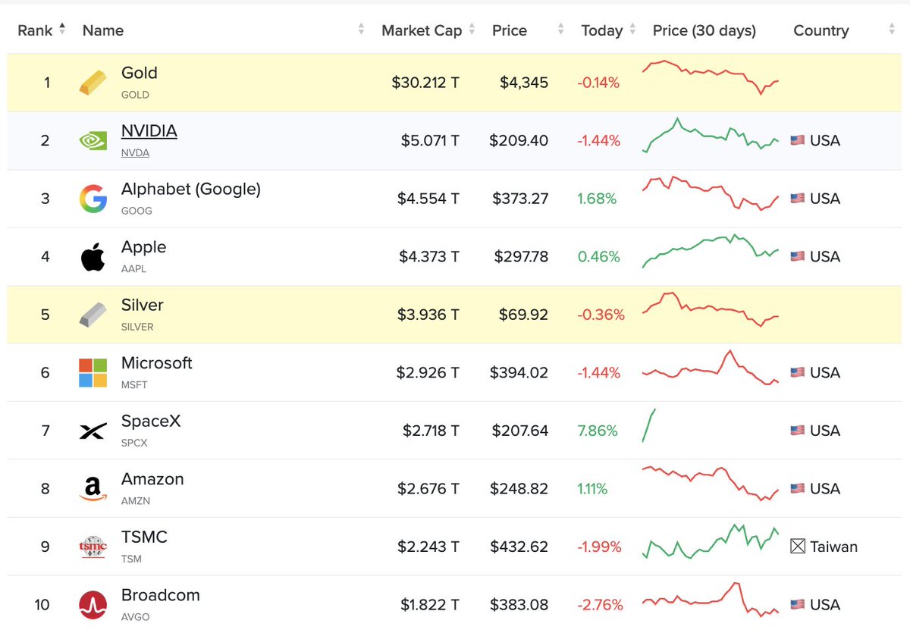The height and width of the screenshot is (633, 910).
Task: Click the Amazon logo icon
Action: point(93,489)
